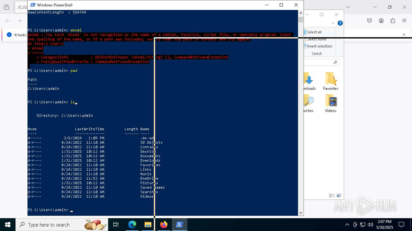Click the 'LastWriteTime' column header
The height and width of the screenshot is (231, 412).
89,129
